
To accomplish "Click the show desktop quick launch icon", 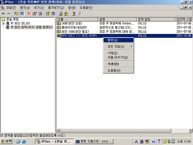I will (x=18, y=142).
